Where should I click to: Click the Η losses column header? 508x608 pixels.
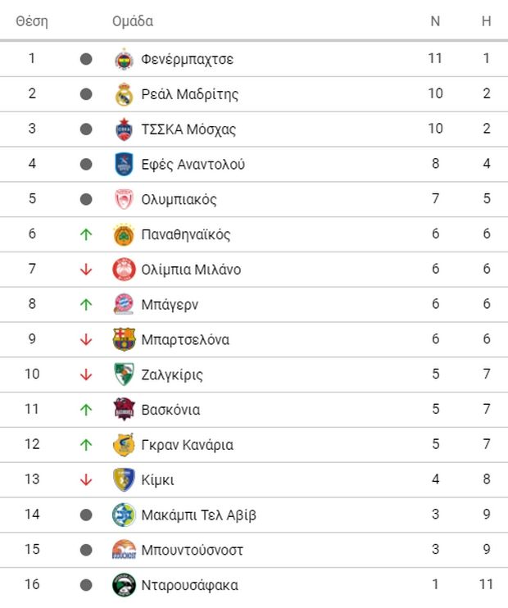pyautogui.click(x=486, y=21)
